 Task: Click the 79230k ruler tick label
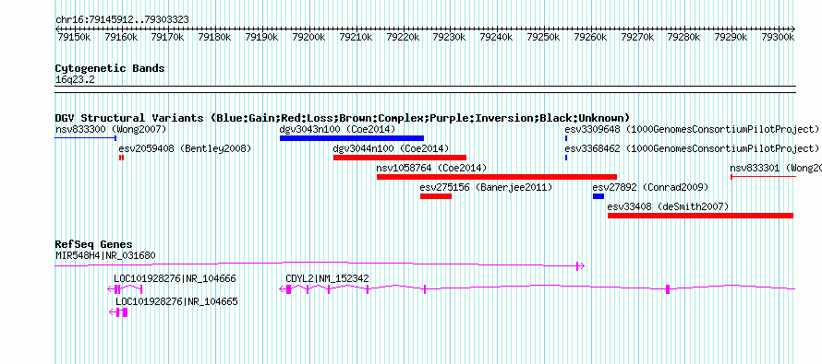[x=449, y=37]
